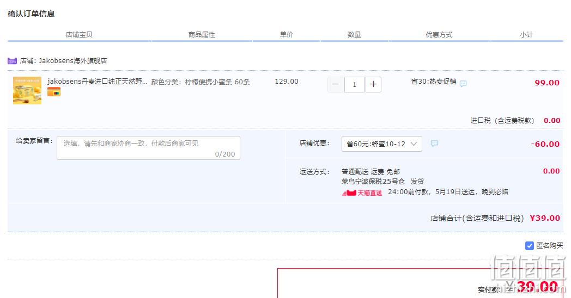Click delivery promise text 5月19日送达
This screenshot has height=298, width=571.
[455, 192]
